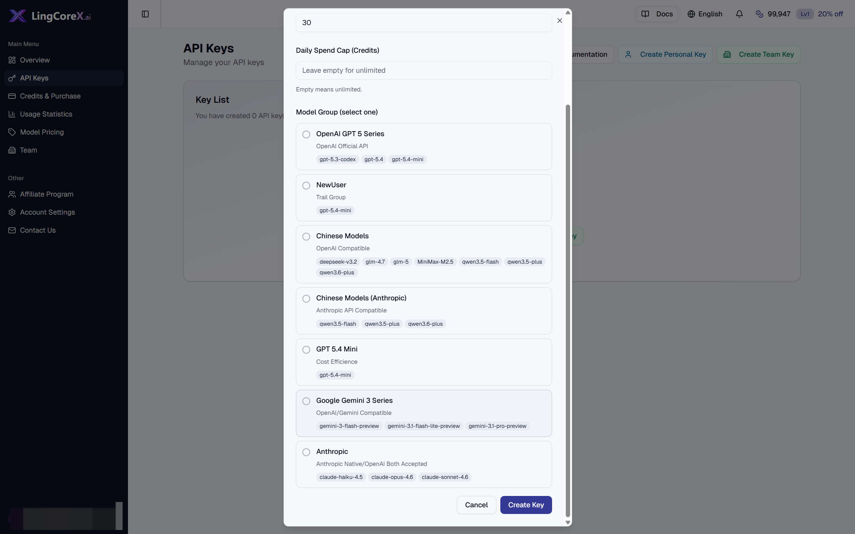Click the dialog vertical scrollbar thumb

click(568, 311)
